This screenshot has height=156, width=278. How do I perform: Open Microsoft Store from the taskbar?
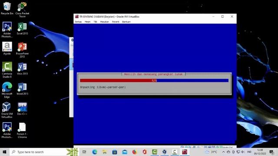point(115,152)
